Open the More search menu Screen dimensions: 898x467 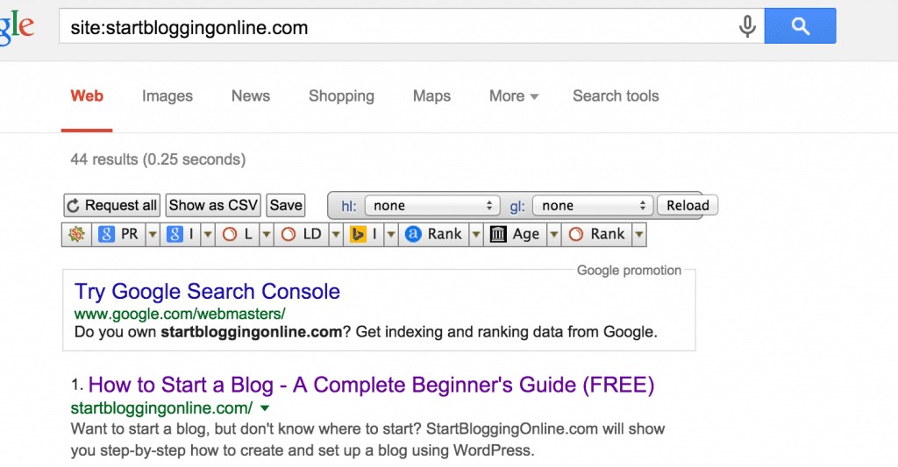[514, 96]
